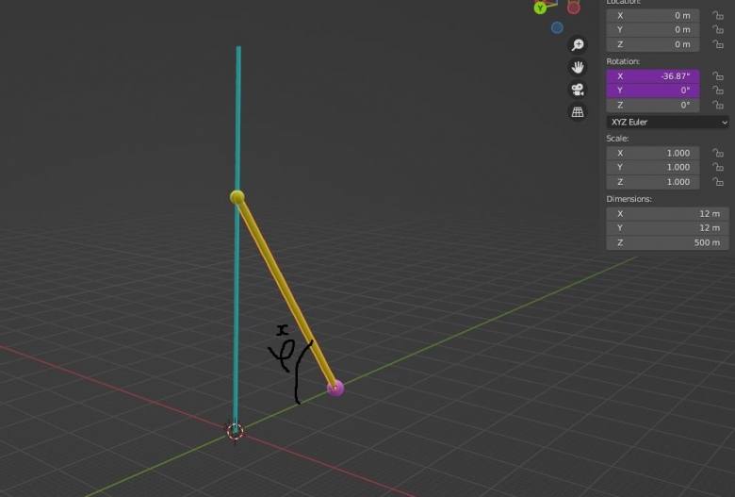This screenshot has width=735, height=497.
Task: Click the Location Z value field
Action: tap(653, 44)
